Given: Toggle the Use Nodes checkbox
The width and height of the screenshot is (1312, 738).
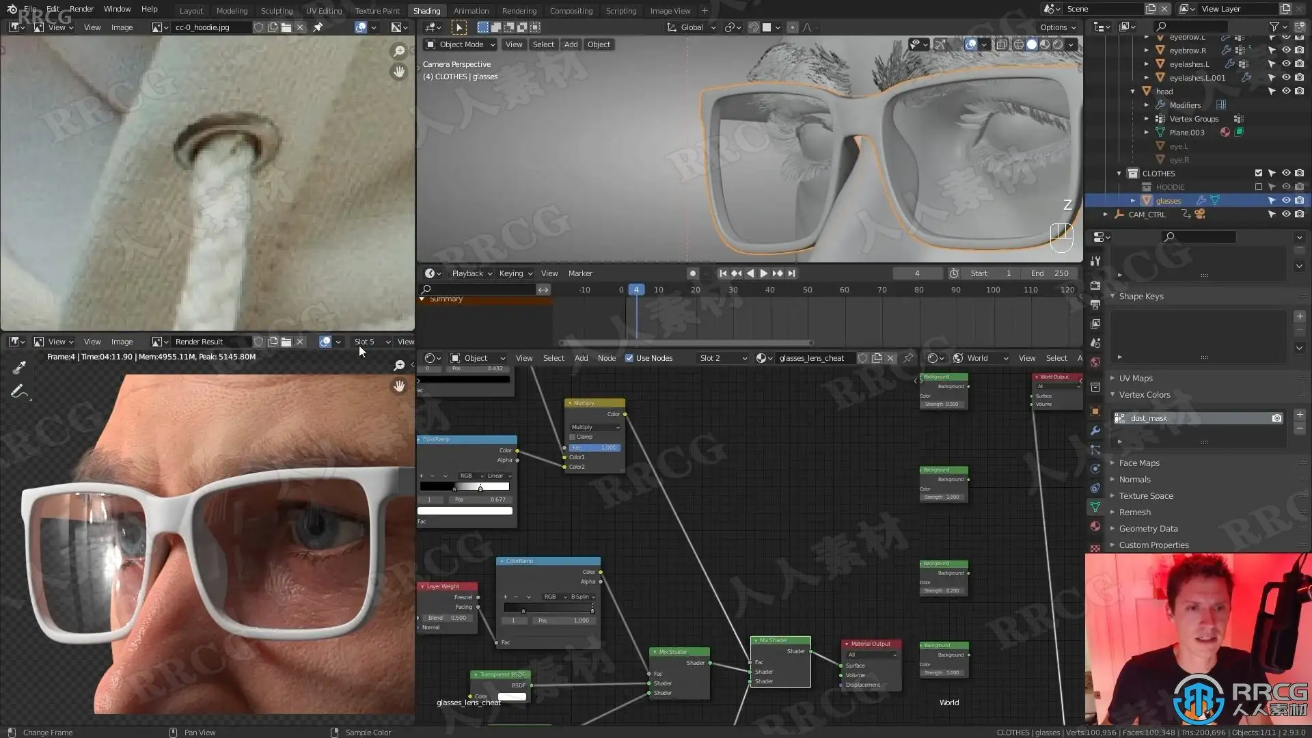Looking at the screenshot, I should tap(629, 358).
